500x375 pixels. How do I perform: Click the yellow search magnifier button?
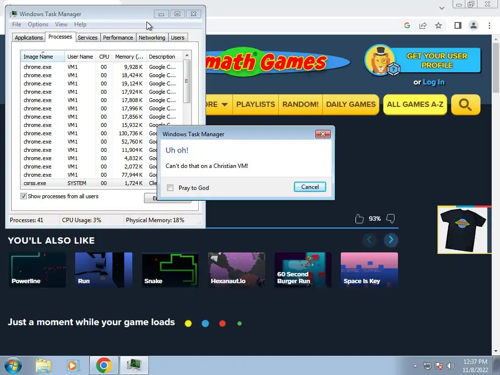coord(465,104)
